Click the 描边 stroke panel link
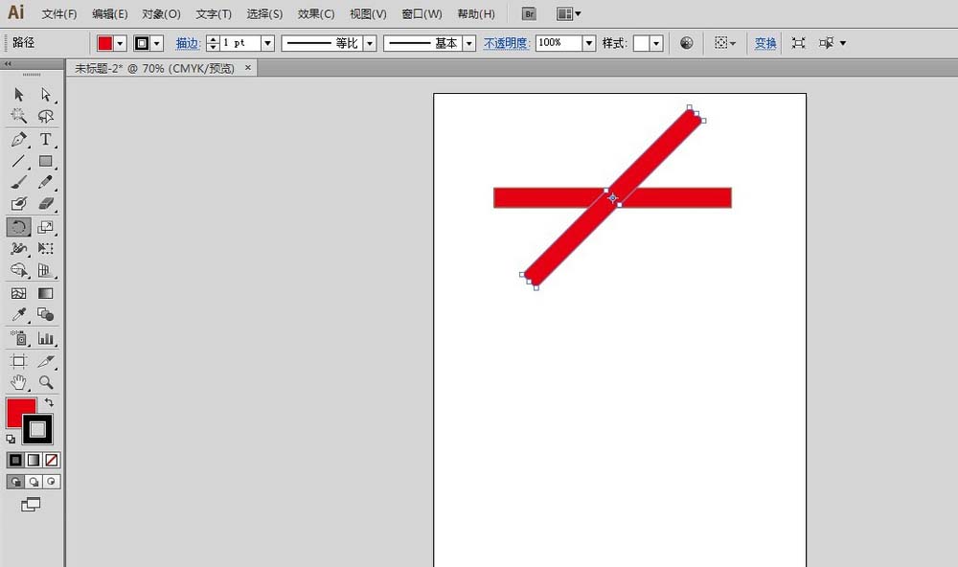The width and height of the screenshot is (958, 567). coord(188,43)
